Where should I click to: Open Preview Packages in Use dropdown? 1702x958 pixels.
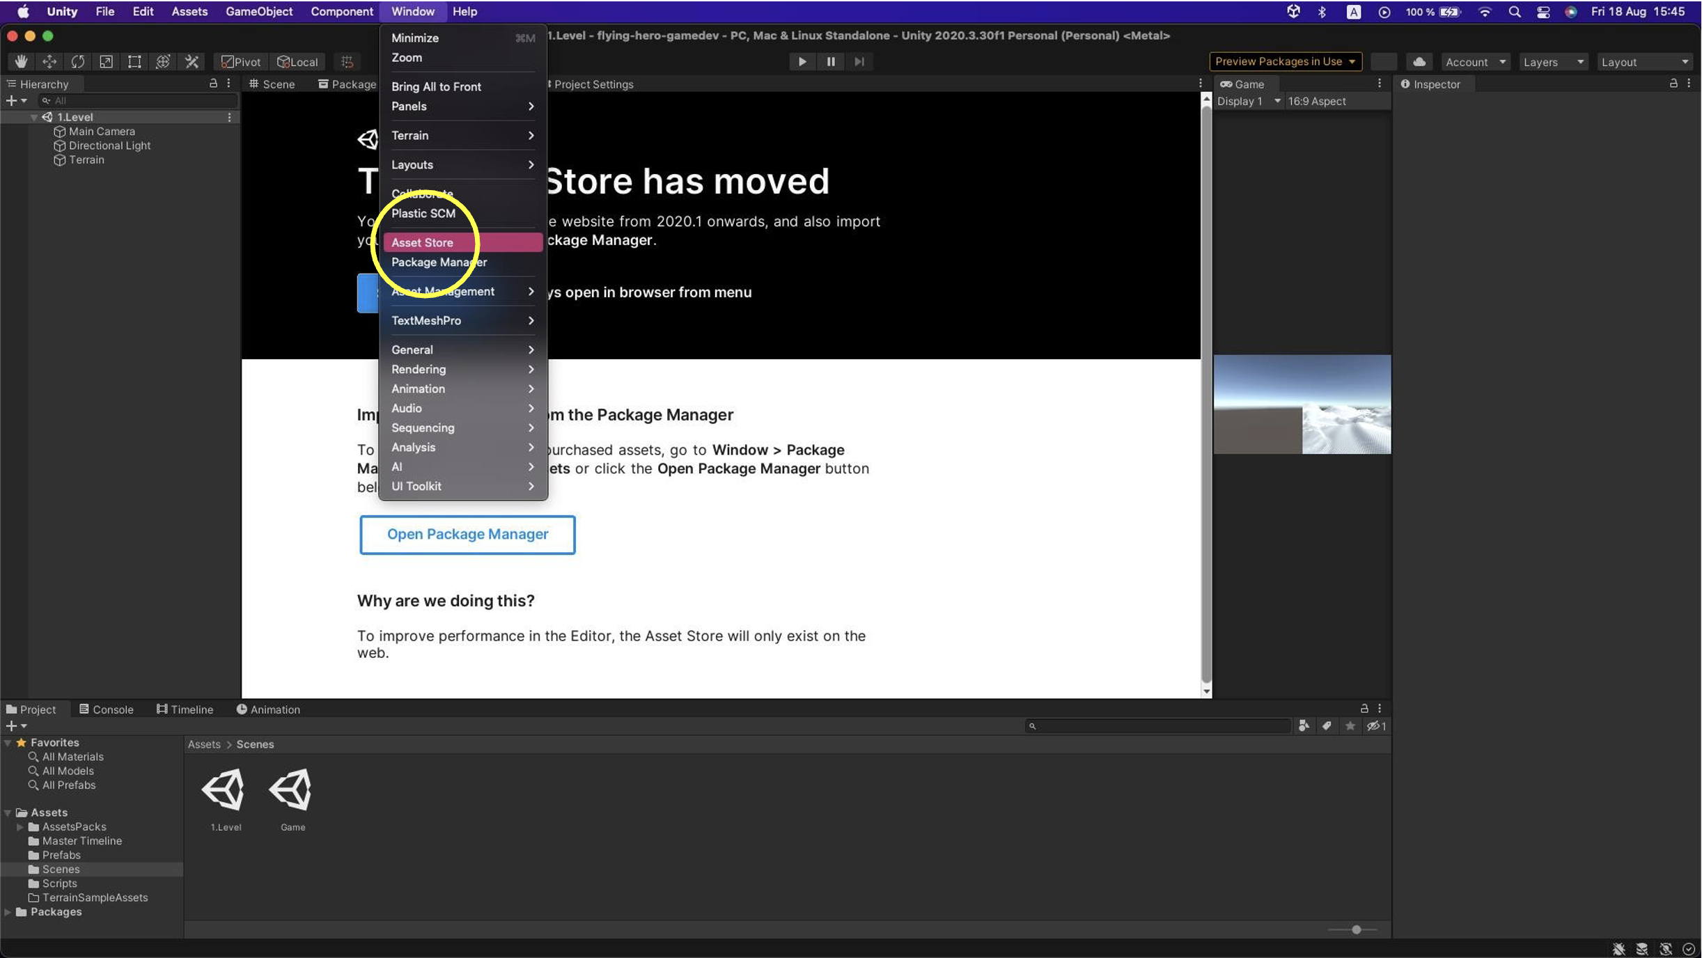[1286, 61]
